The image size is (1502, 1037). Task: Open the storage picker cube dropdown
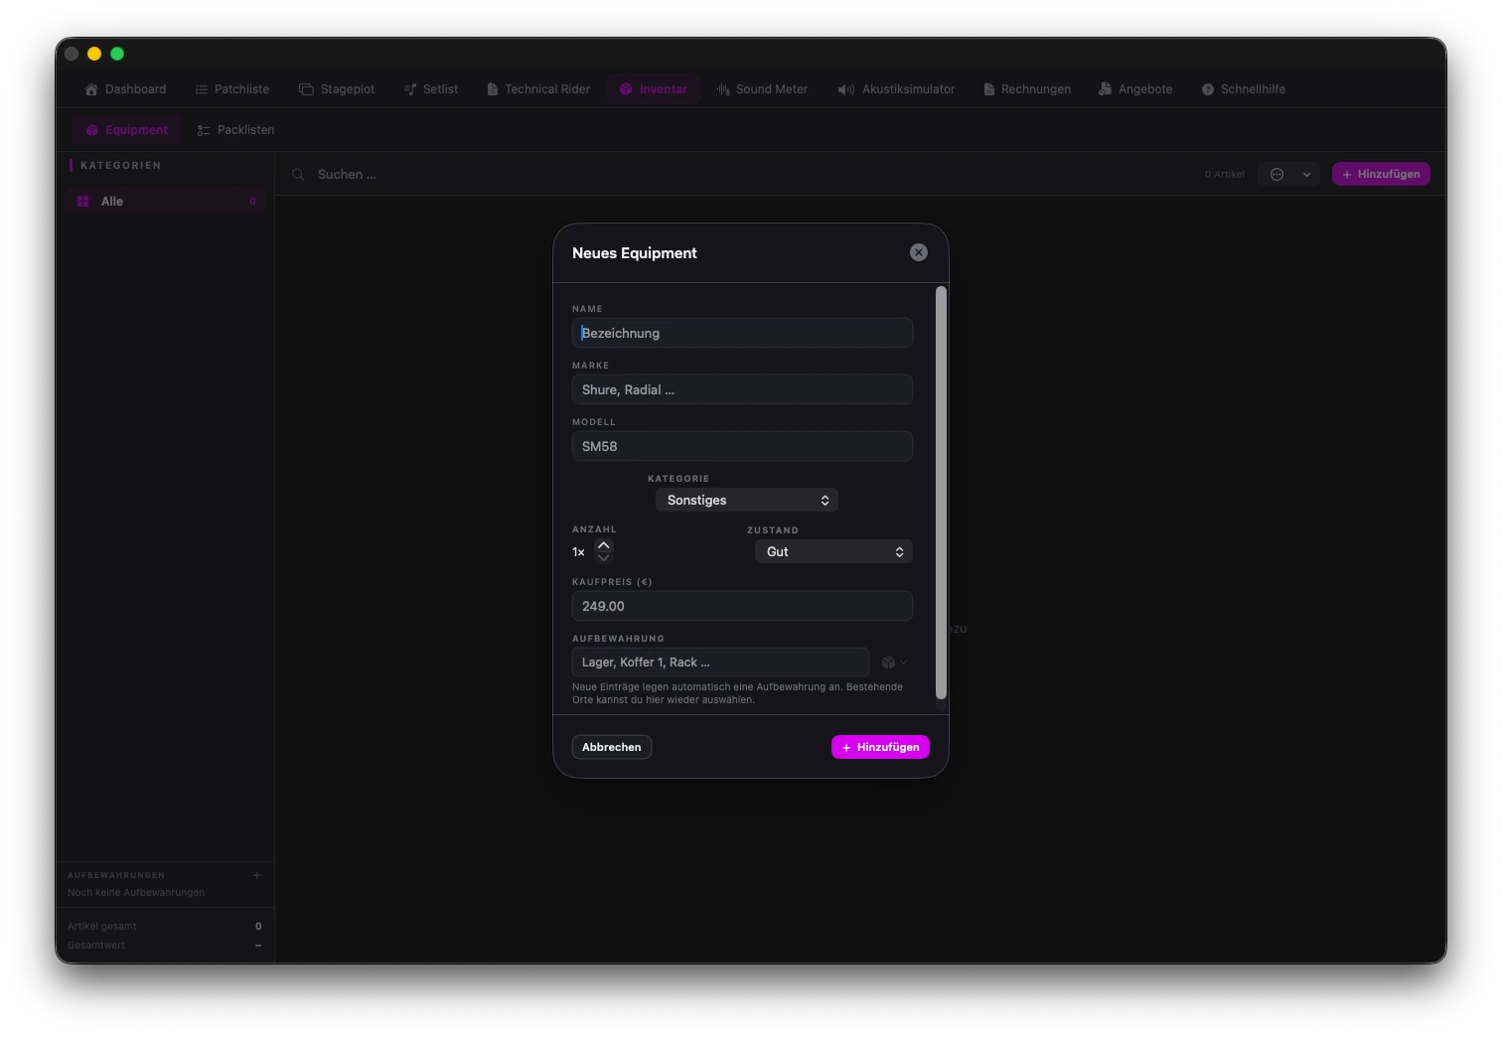click(894, 663)
